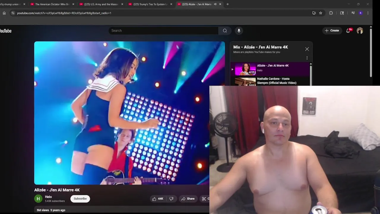Dislike the video
The width and height of the screenshot is (380, 214).
pos(171,199)
